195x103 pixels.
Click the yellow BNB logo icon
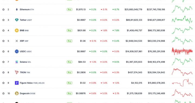pyautogui.click(x=17, y=30)
